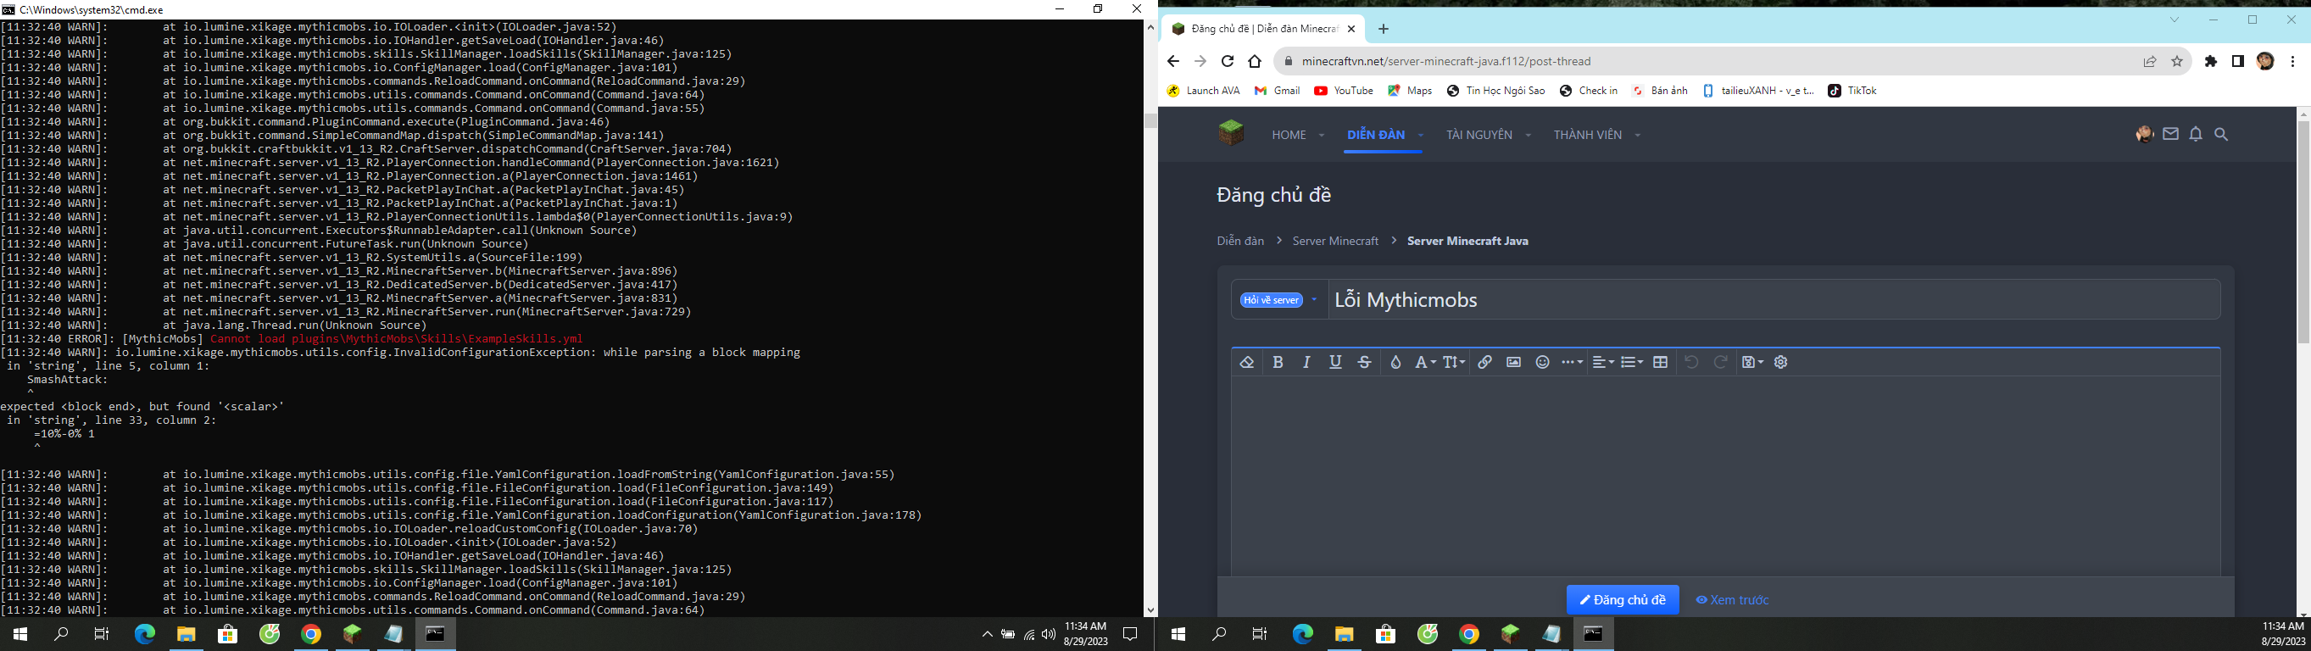Open the DIỄN ĐÀN navigation item

tap(1376, 135)
